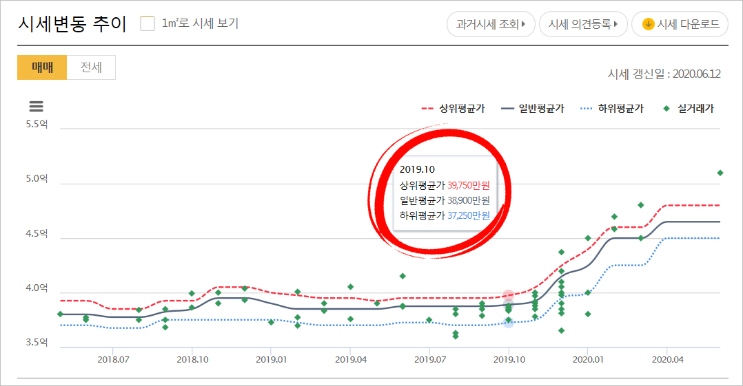This screenshot has height=386, width=743.
Task: Toggle the 1㎡로 시세 보기 checkbox
Action: click(x=147, y=23)
